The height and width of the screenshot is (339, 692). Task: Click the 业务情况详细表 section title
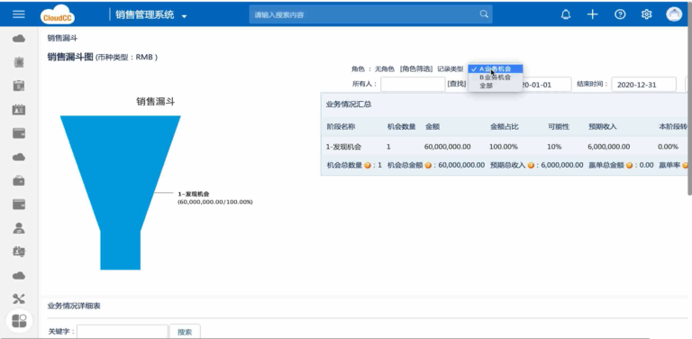click(x=74, y=306)
